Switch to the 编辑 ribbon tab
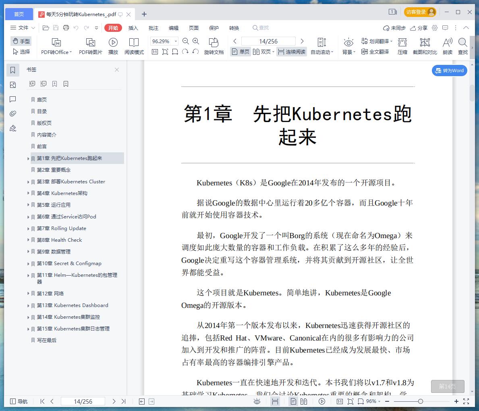Viewport: 479px width, 411px height. coord(174,28)
